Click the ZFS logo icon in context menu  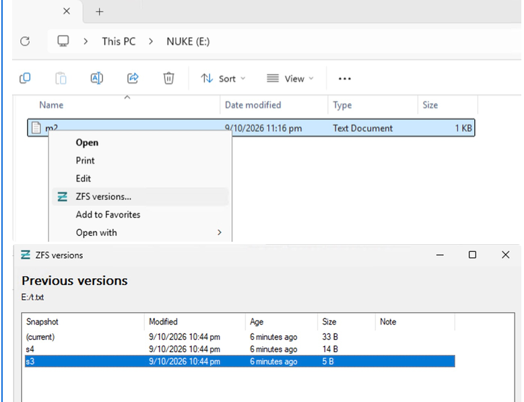coord(63,197)
